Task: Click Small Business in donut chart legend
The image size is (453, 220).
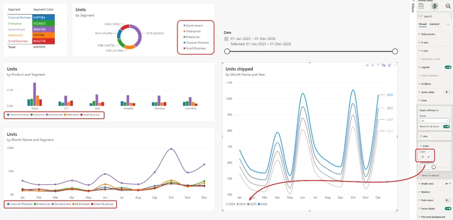Action: (x=194, y=48)
